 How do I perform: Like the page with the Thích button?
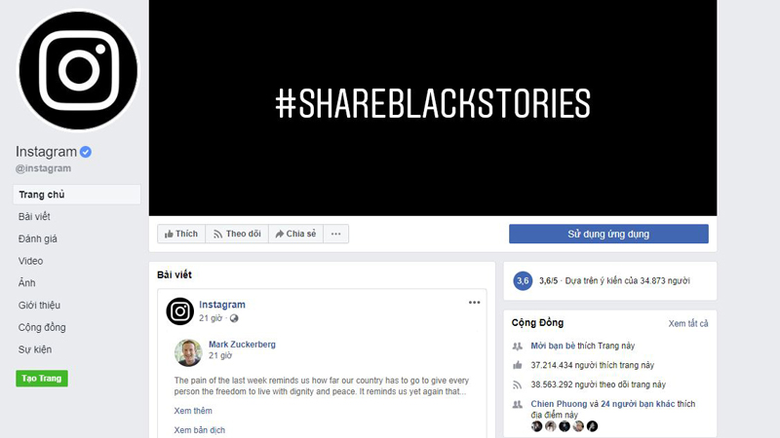pos(181,234)
